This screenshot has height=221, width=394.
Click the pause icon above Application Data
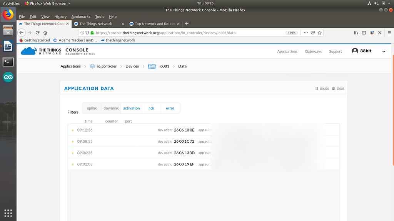(x=316, y=88)
